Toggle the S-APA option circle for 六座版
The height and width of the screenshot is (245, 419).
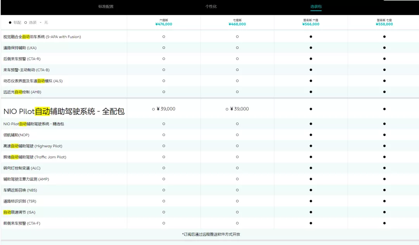pos(163,37)
